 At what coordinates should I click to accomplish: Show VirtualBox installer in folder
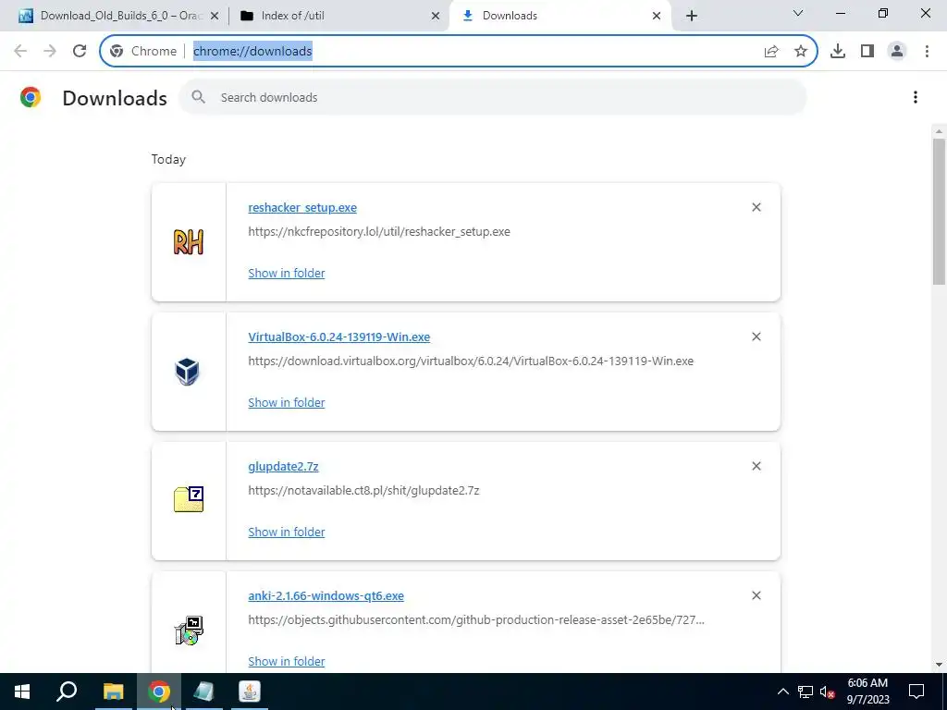pos(287,402)
